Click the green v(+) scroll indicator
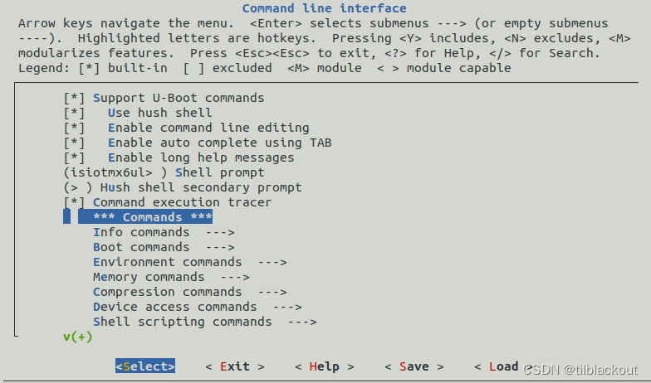The height and width of the screenshot is (383, 651). click(x=78, y=337)
